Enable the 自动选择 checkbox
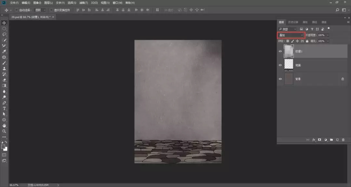 click(17, 10)
